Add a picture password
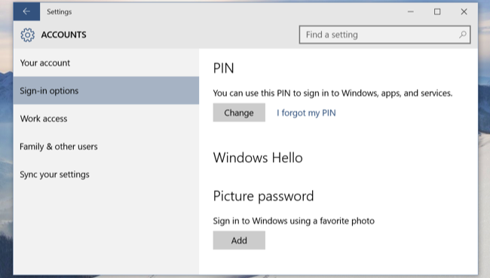The width and height of the screenshot is (490, 278). click(x=239, y=240)
